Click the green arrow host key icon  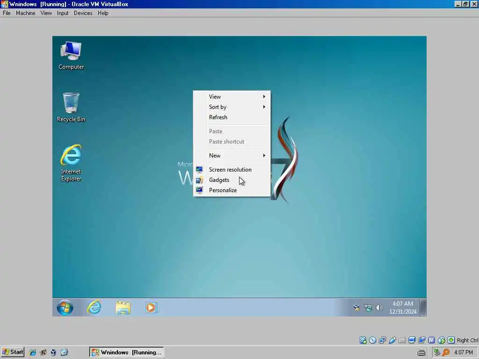point(451,340)
